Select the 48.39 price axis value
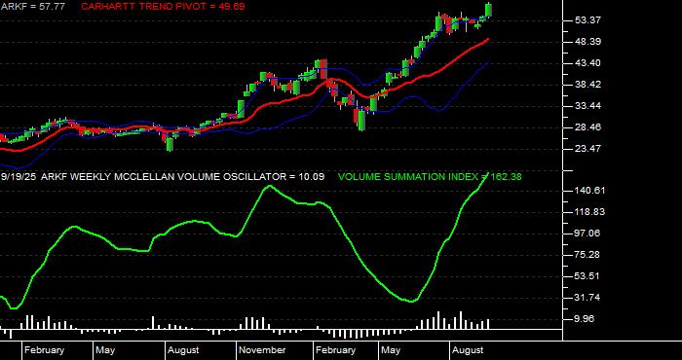 587,42
